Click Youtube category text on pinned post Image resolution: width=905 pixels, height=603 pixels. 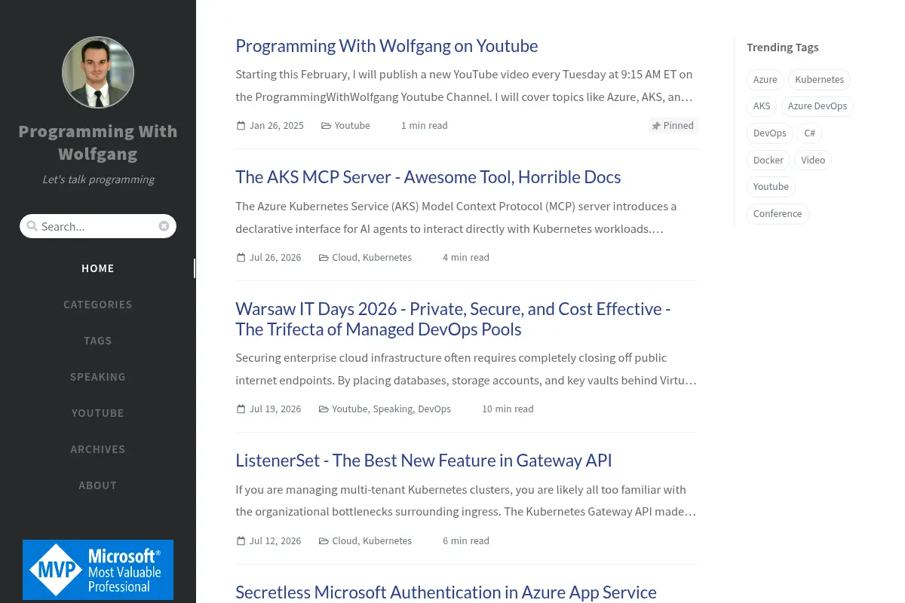(352, 126)
